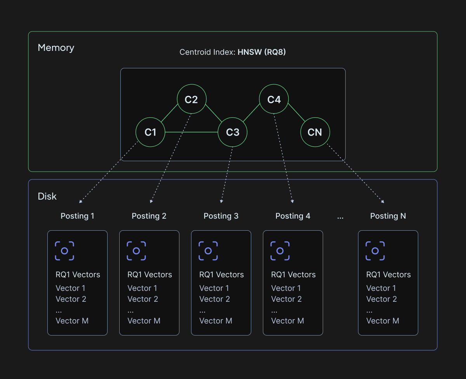Click the Posting 3 heading

click(221, 216)
